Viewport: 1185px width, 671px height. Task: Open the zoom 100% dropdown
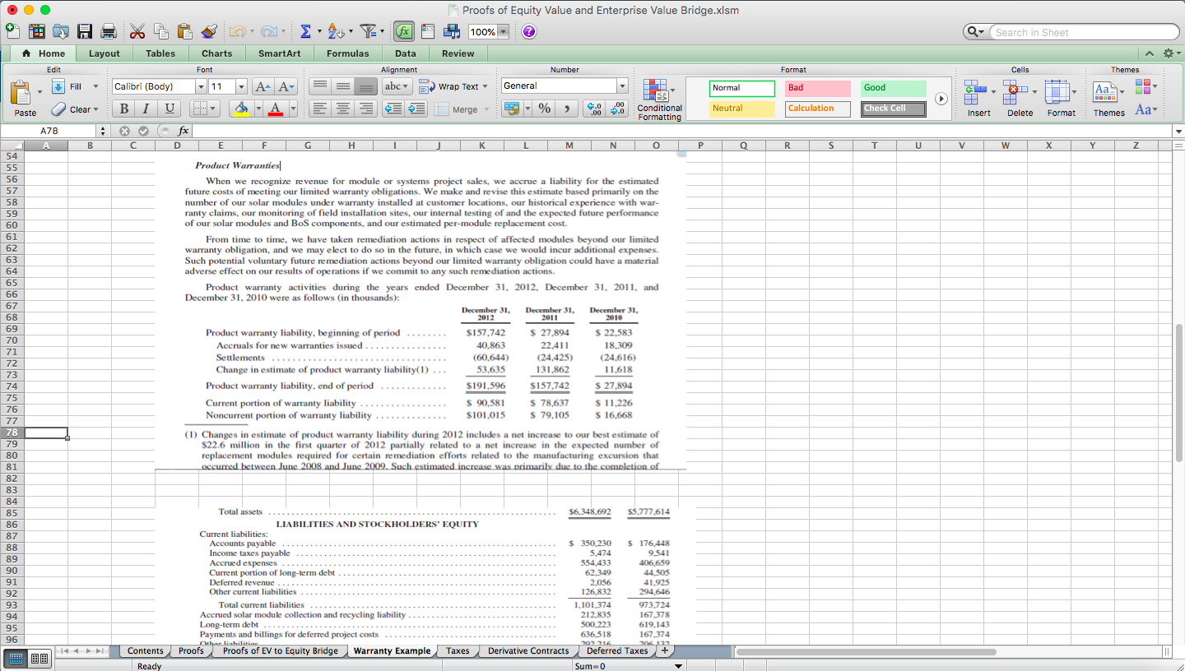503,32
